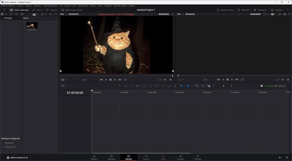Mark Out point in timeline viewer
Image resolution: width=292 pixels, height=161 pixels.
[x=288, y=79]
